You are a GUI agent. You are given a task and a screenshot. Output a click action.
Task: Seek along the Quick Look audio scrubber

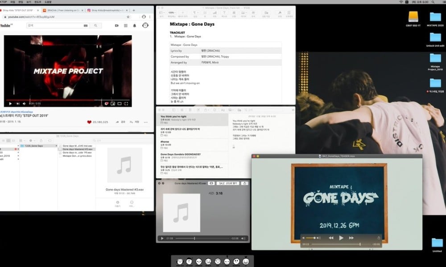click(x=202, y=239)
